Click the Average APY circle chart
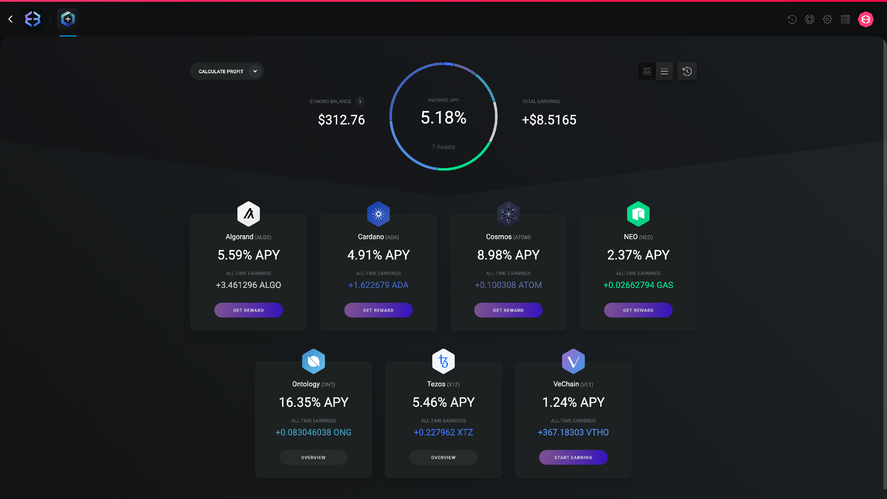The image size is (887, 499). (x=444, y=116)
